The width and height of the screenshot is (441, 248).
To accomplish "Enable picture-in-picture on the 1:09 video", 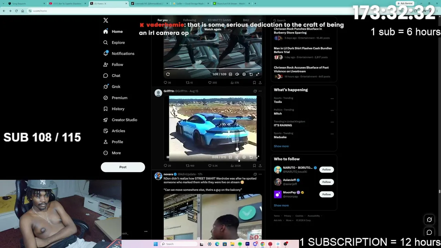I will click(x=251, y=74).
